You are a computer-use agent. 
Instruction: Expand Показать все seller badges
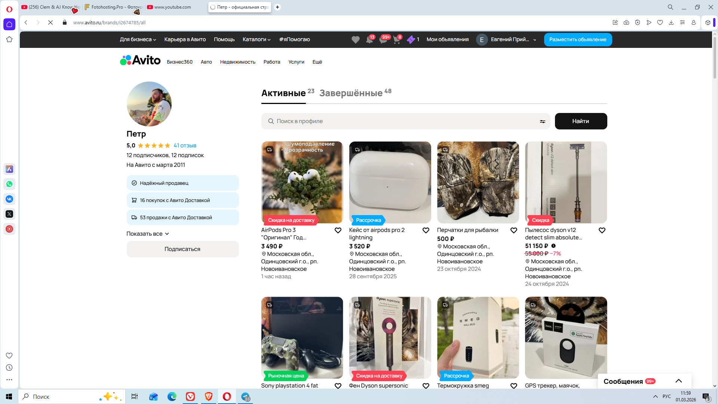(148, 234)
